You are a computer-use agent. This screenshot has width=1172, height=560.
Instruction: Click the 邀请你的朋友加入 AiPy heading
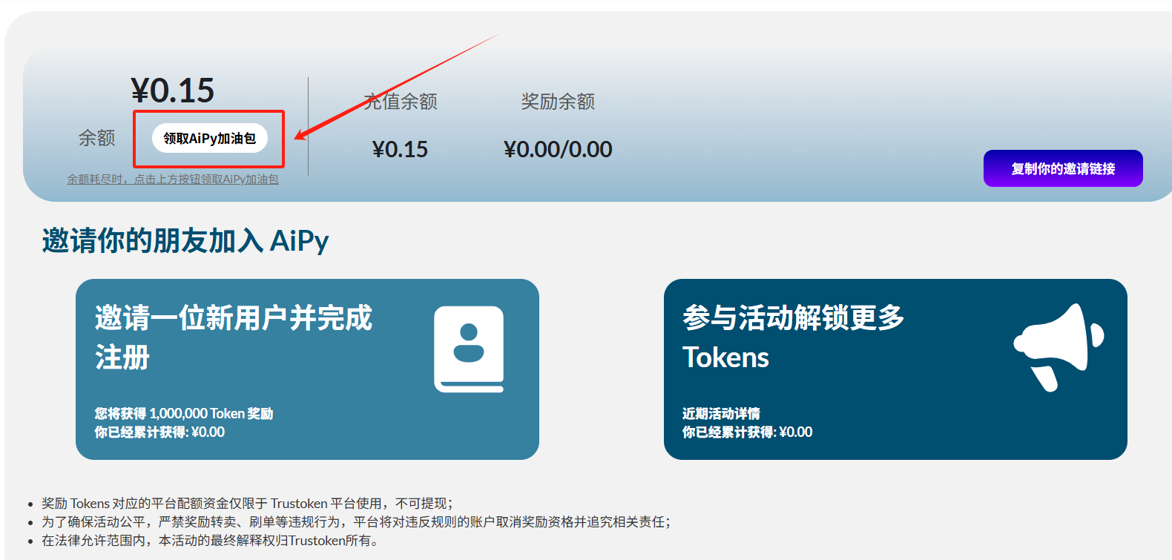(x=185, y=241)
